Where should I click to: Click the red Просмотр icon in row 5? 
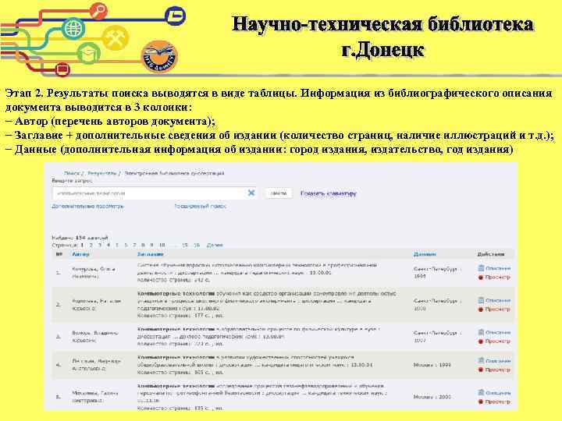point(481,402)
